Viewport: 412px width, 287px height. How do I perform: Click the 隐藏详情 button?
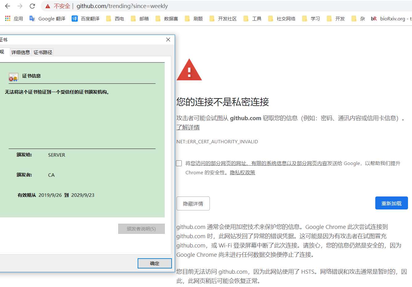(x=193, y=203)
